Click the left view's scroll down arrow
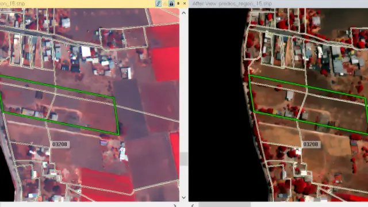 pos(184,198)
